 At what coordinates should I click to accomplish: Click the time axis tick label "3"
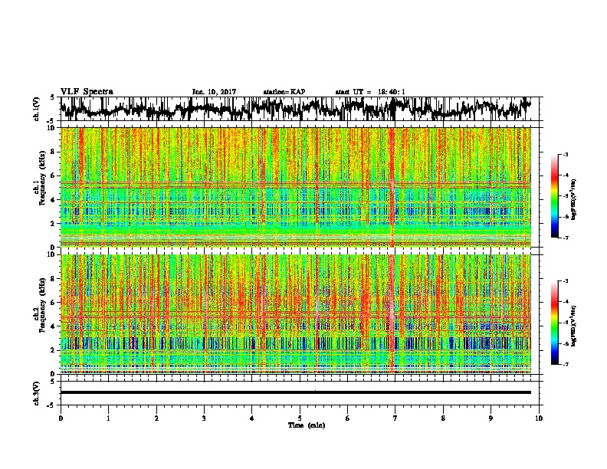204,418
